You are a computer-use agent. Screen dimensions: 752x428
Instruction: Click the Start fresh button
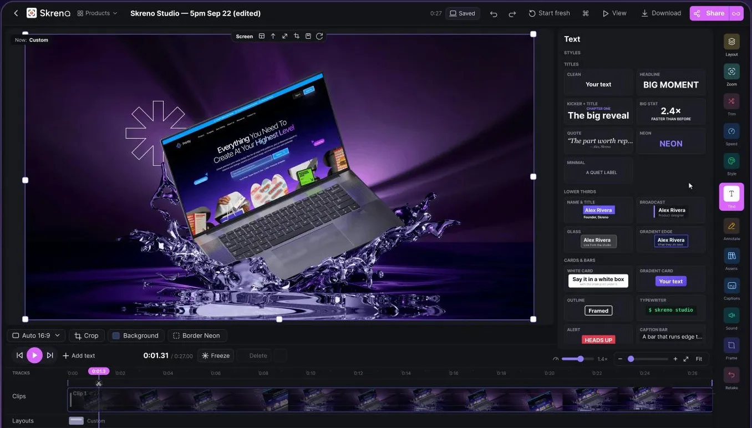549,13
